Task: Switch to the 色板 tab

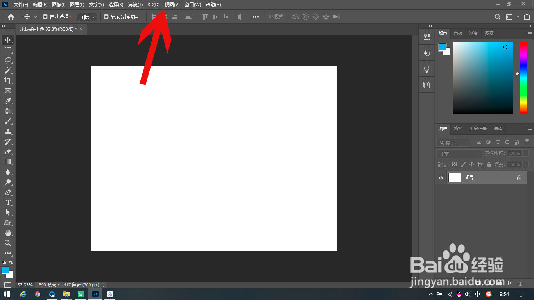Action: [x=458, y=33]
